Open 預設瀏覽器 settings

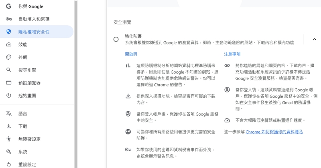(37, 83)
